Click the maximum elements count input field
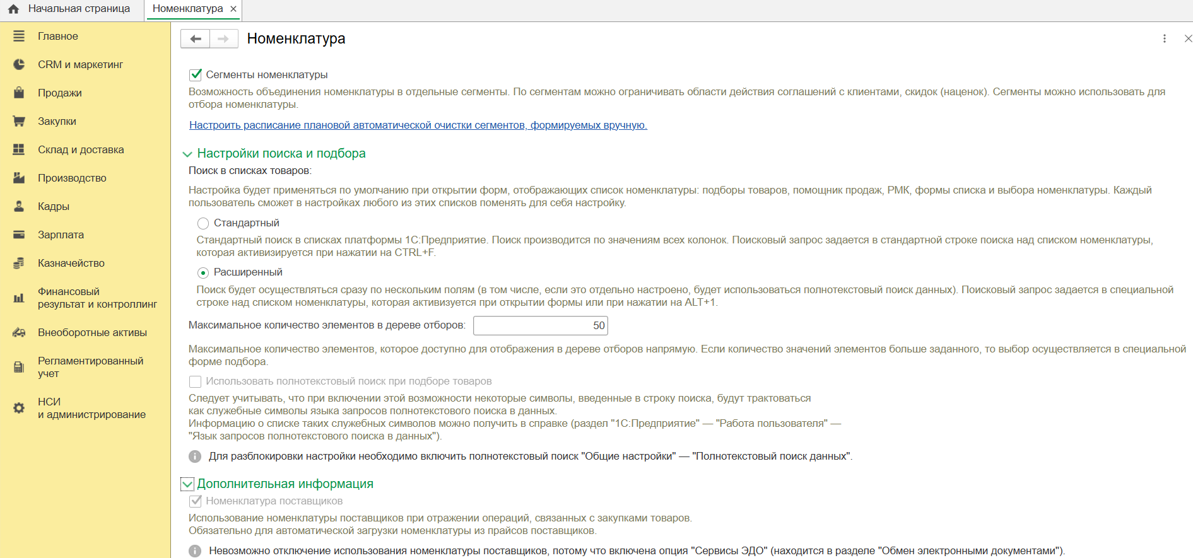 click(x=540, y=326)
